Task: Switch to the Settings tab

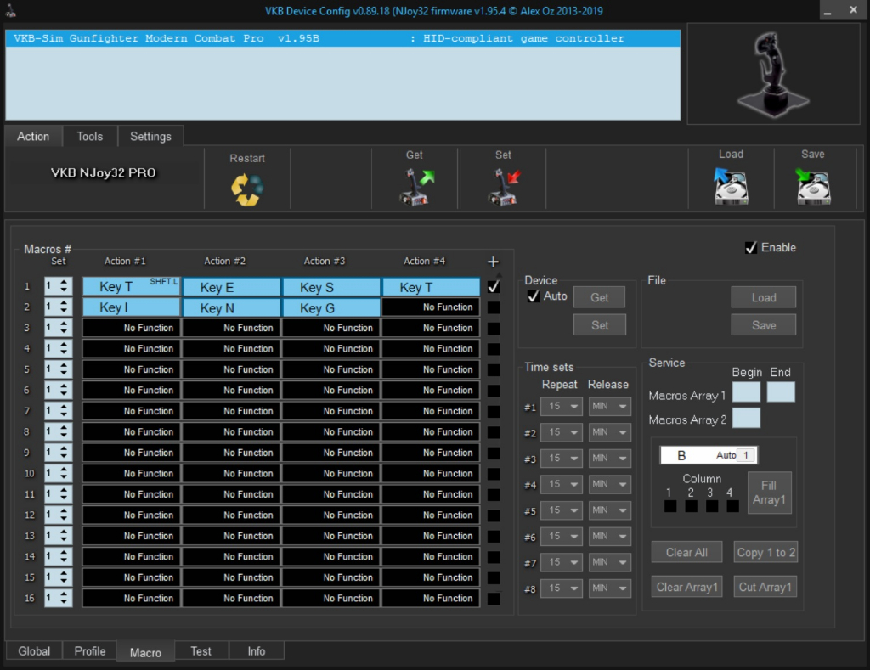Action: pyautogui.click(x=150, y=137)
